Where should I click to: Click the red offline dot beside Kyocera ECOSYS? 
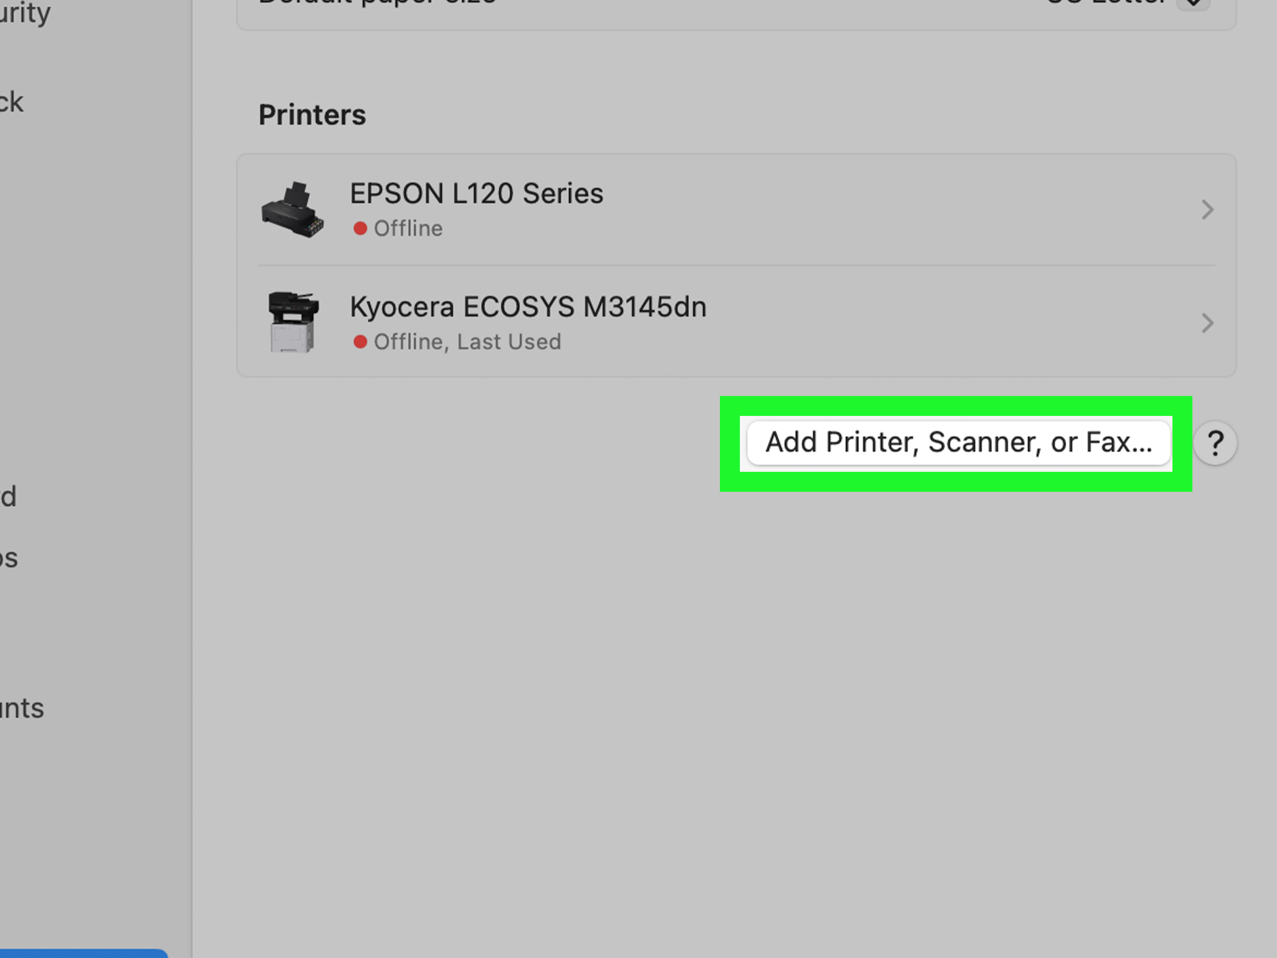click(x=362, y=341)
